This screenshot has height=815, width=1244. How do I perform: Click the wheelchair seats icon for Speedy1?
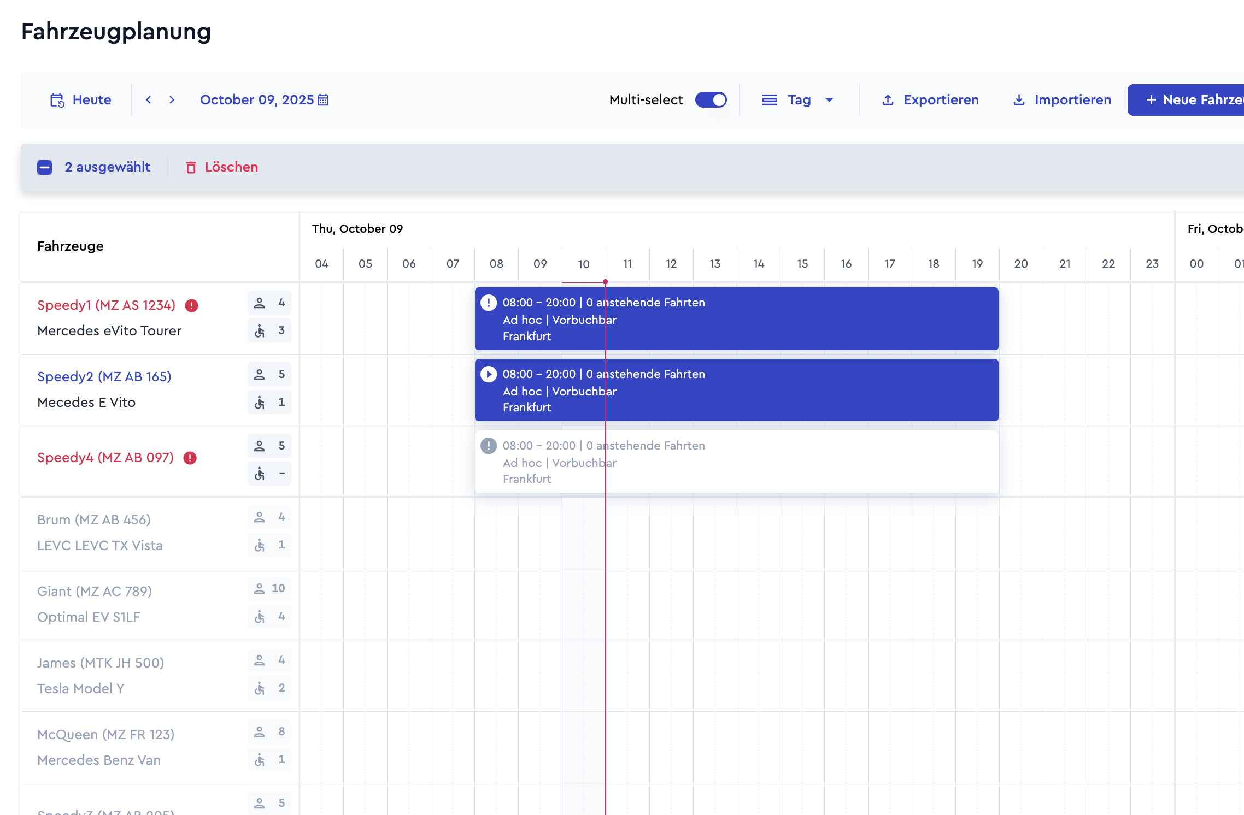point(260,331)
